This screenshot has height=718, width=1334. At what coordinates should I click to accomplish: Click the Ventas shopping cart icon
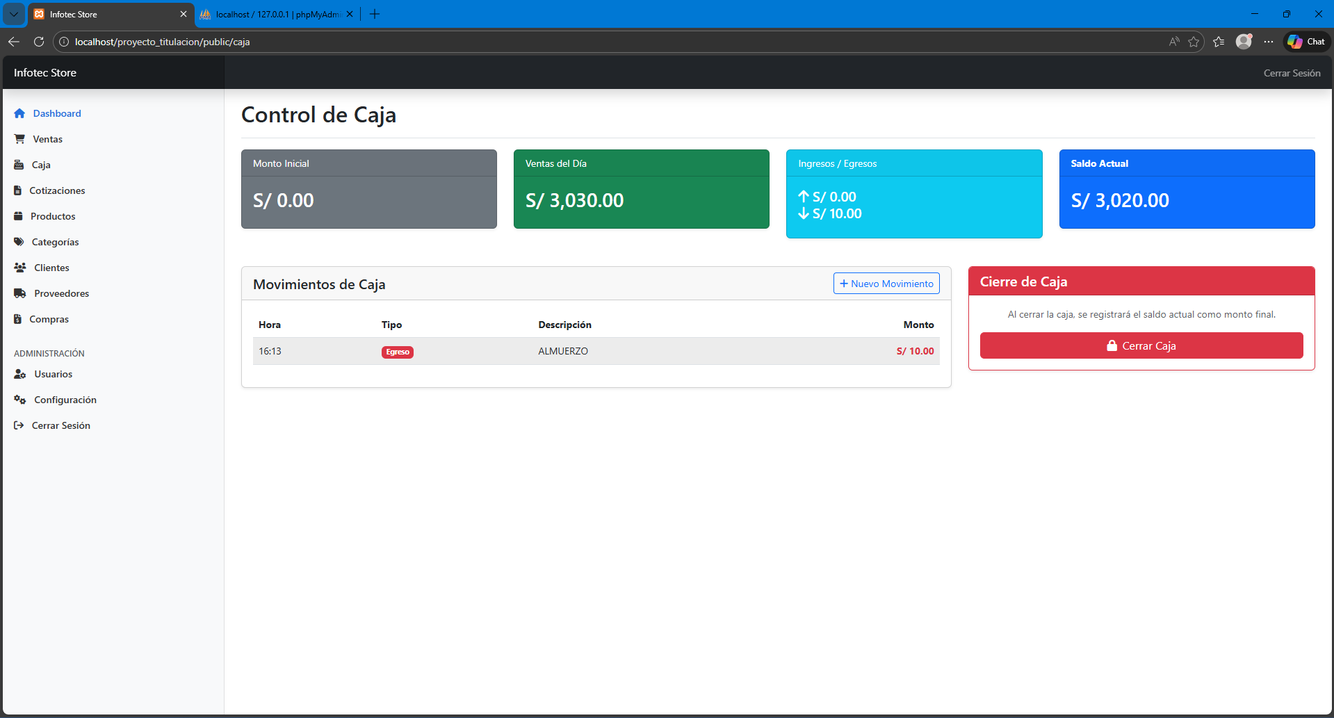point(19,139)
